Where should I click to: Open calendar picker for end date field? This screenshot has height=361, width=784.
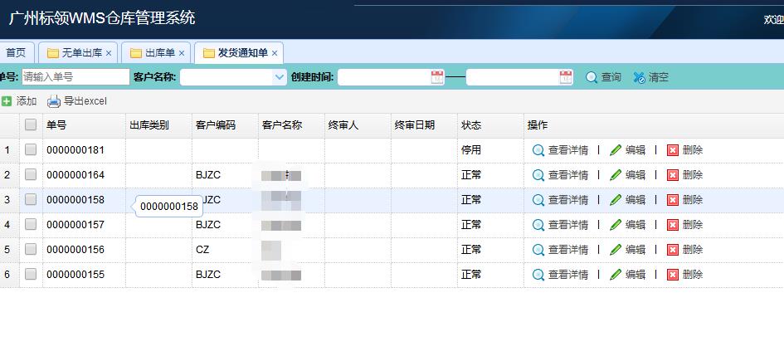(x=566, y=77)
